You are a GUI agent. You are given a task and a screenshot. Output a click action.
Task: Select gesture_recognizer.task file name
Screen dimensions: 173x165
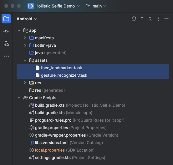[x=64, y=75]
